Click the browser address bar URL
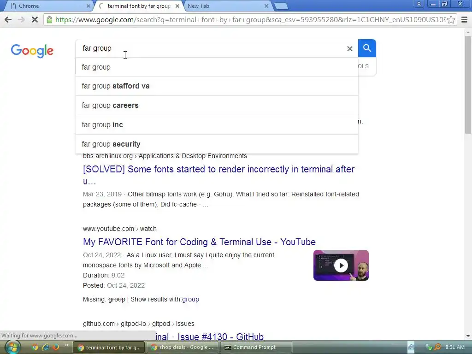The height and width of the screenshot is (354, 472). tap(250, 20)
